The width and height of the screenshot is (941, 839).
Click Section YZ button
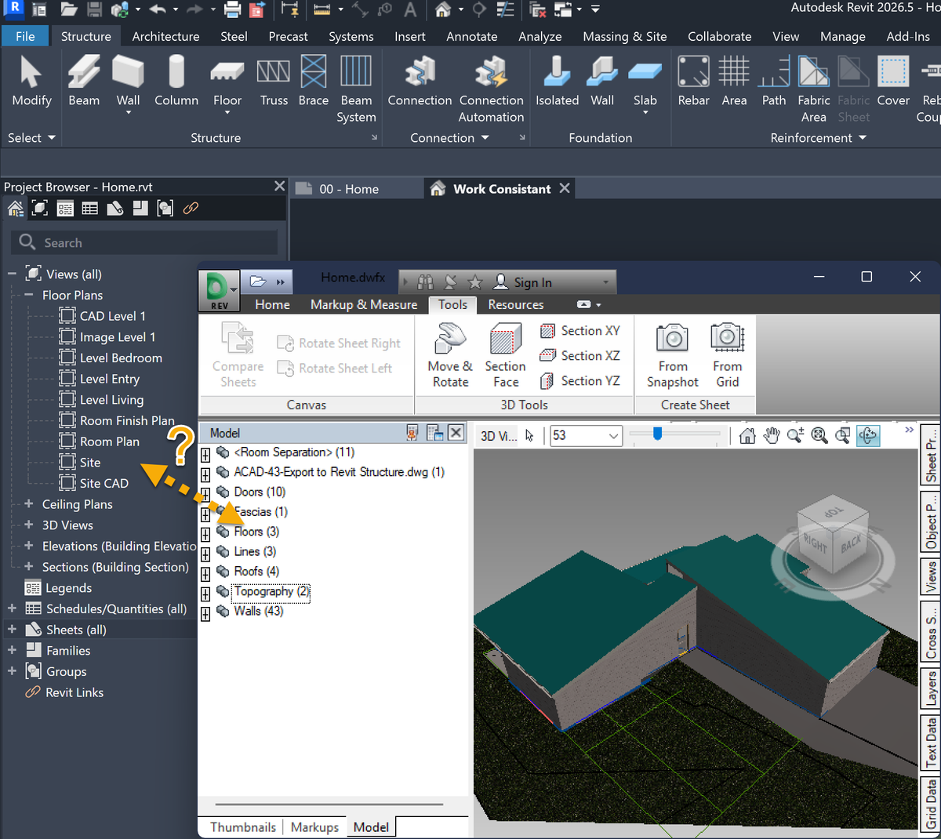(x=580, y=381)
